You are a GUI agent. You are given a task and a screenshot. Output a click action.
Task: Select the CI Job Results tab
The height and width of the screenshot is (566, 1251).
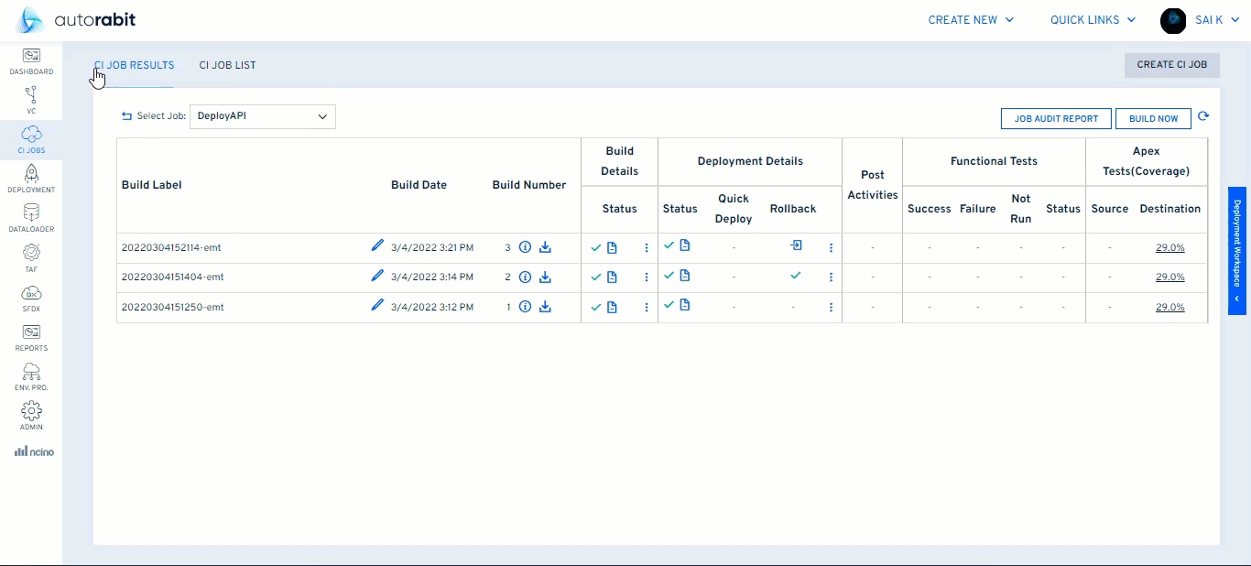pos(134,65)
